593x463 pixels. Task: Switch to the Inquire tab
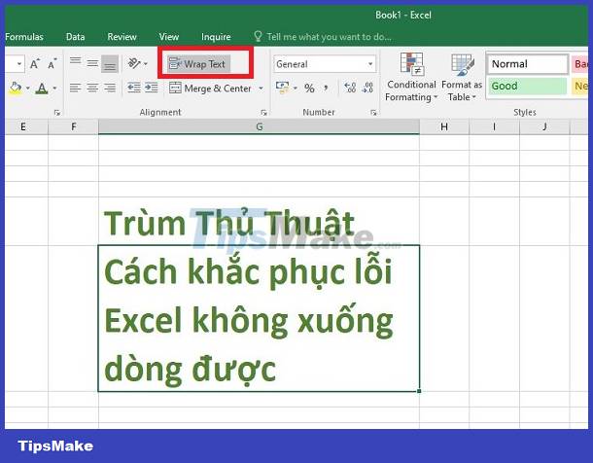coord(216,37)
